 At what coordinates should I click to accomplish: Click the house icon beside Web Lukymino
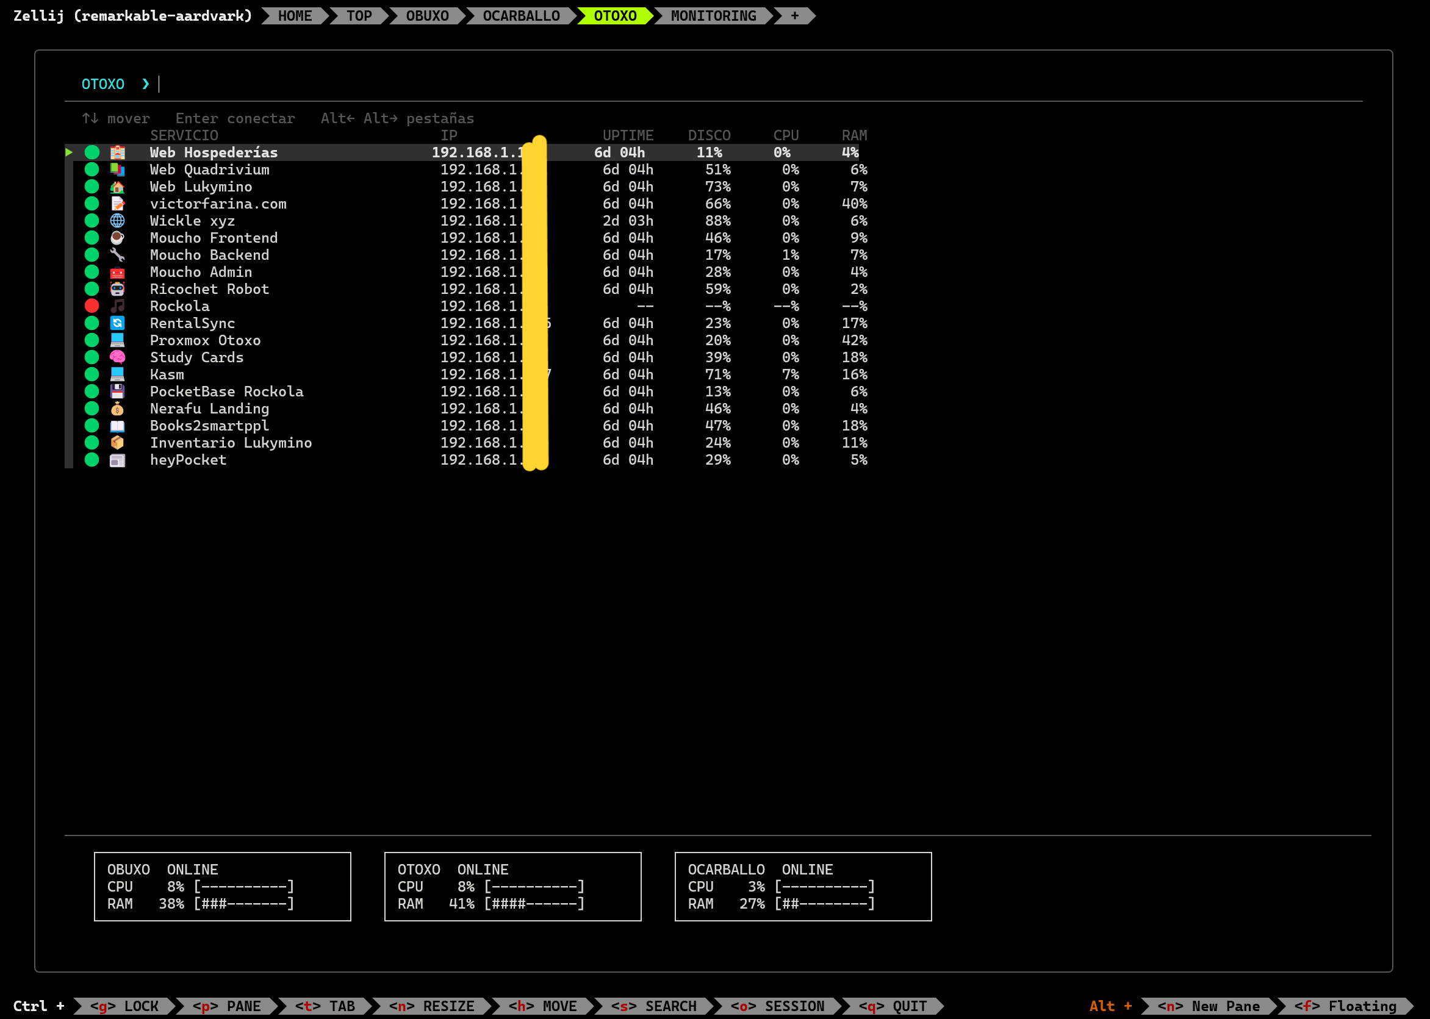click(117, 187)
